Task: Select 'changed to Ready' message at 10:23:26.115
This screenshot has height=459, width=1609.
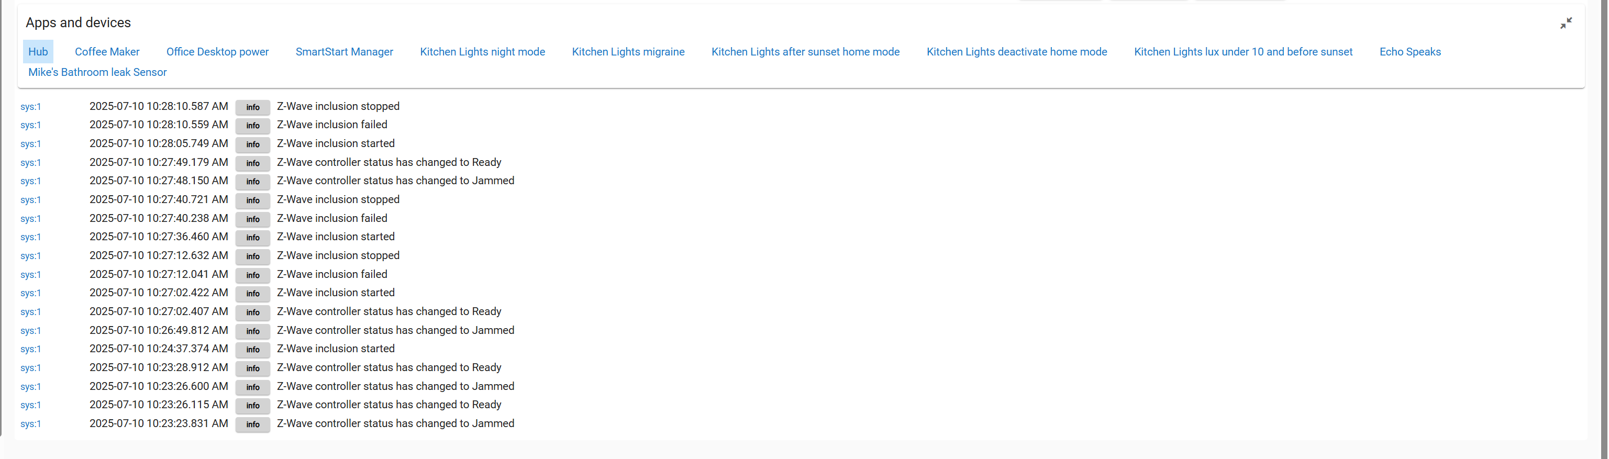Action: 389,405
